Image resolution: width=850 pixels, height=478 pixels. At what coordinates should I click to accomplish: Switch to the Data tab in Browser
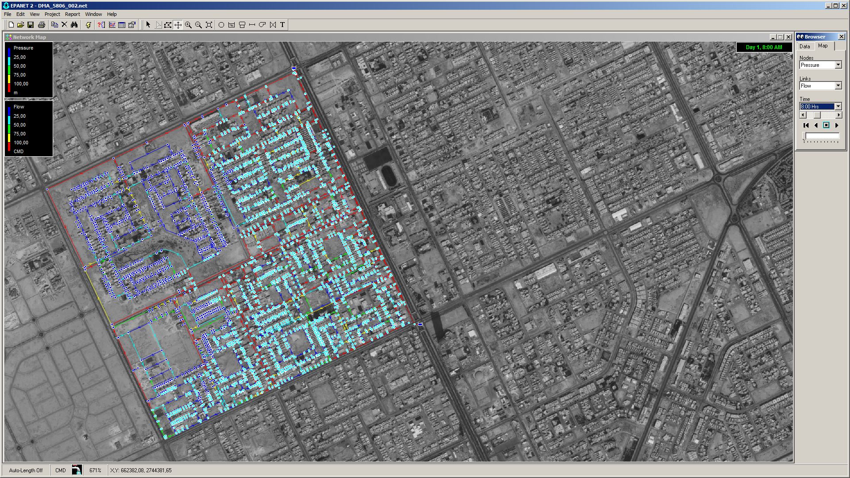805,46
